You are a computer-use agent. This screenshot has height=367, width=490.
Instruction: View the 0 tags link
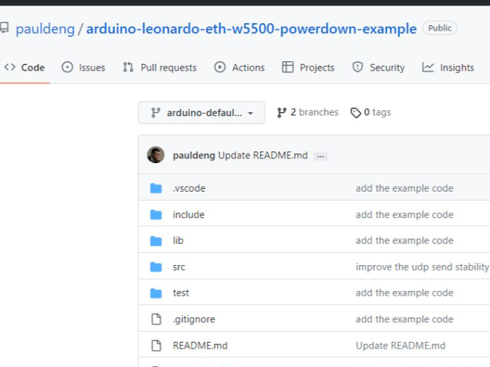[371, 112]
